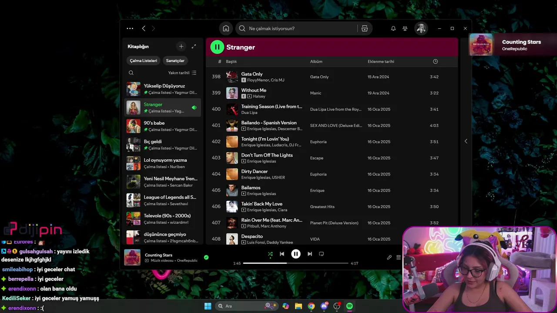Open OBS Studio from the taskbar
The width and height of the screenshot is (557, 313).
[x=337, y=306]
